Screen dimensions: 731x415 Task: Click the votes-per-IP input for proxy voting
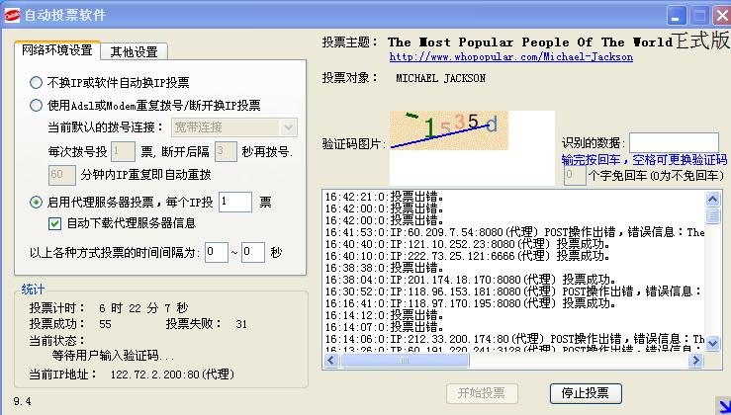pos(234,202)
